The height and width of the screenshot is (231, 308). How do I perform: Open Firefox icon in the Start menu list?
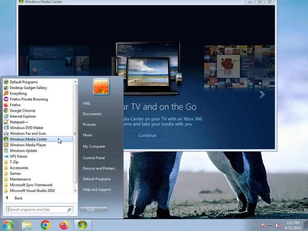[6, 105]
